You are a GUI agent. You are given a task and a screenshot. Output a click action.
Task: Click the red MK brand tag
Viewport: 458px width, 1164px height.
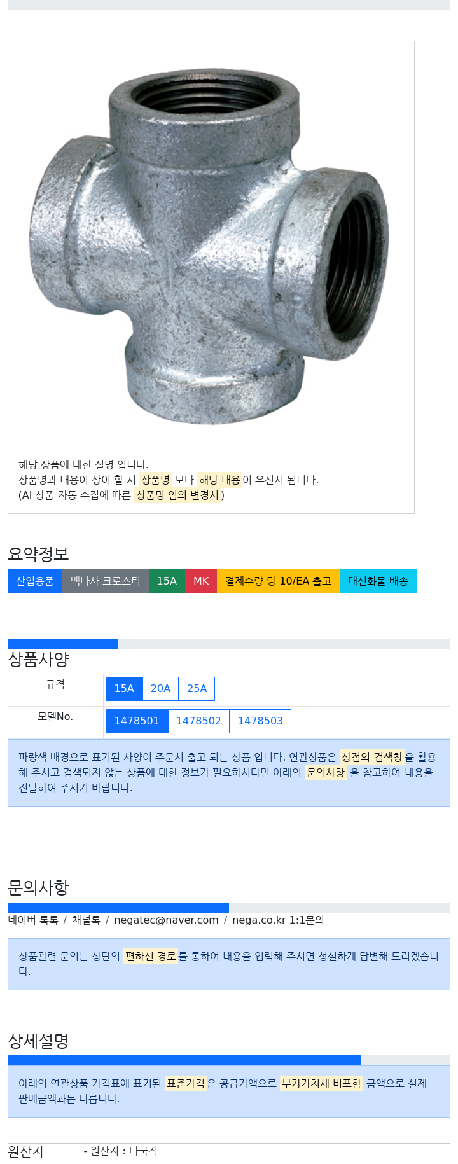(x=201, y=581)
